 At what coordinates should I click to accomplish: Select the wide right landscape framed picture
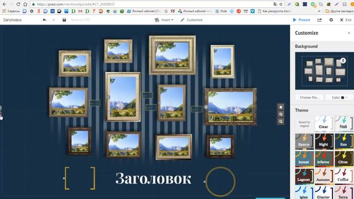(231, 107)
